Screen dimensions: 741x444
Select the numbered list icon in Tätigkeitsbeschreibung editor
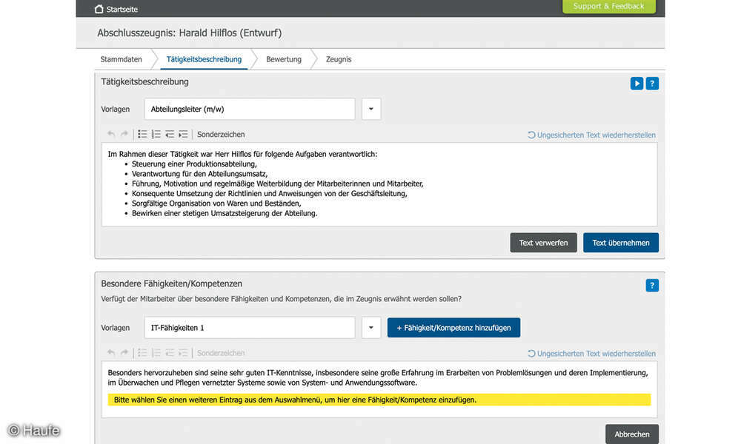156,134
